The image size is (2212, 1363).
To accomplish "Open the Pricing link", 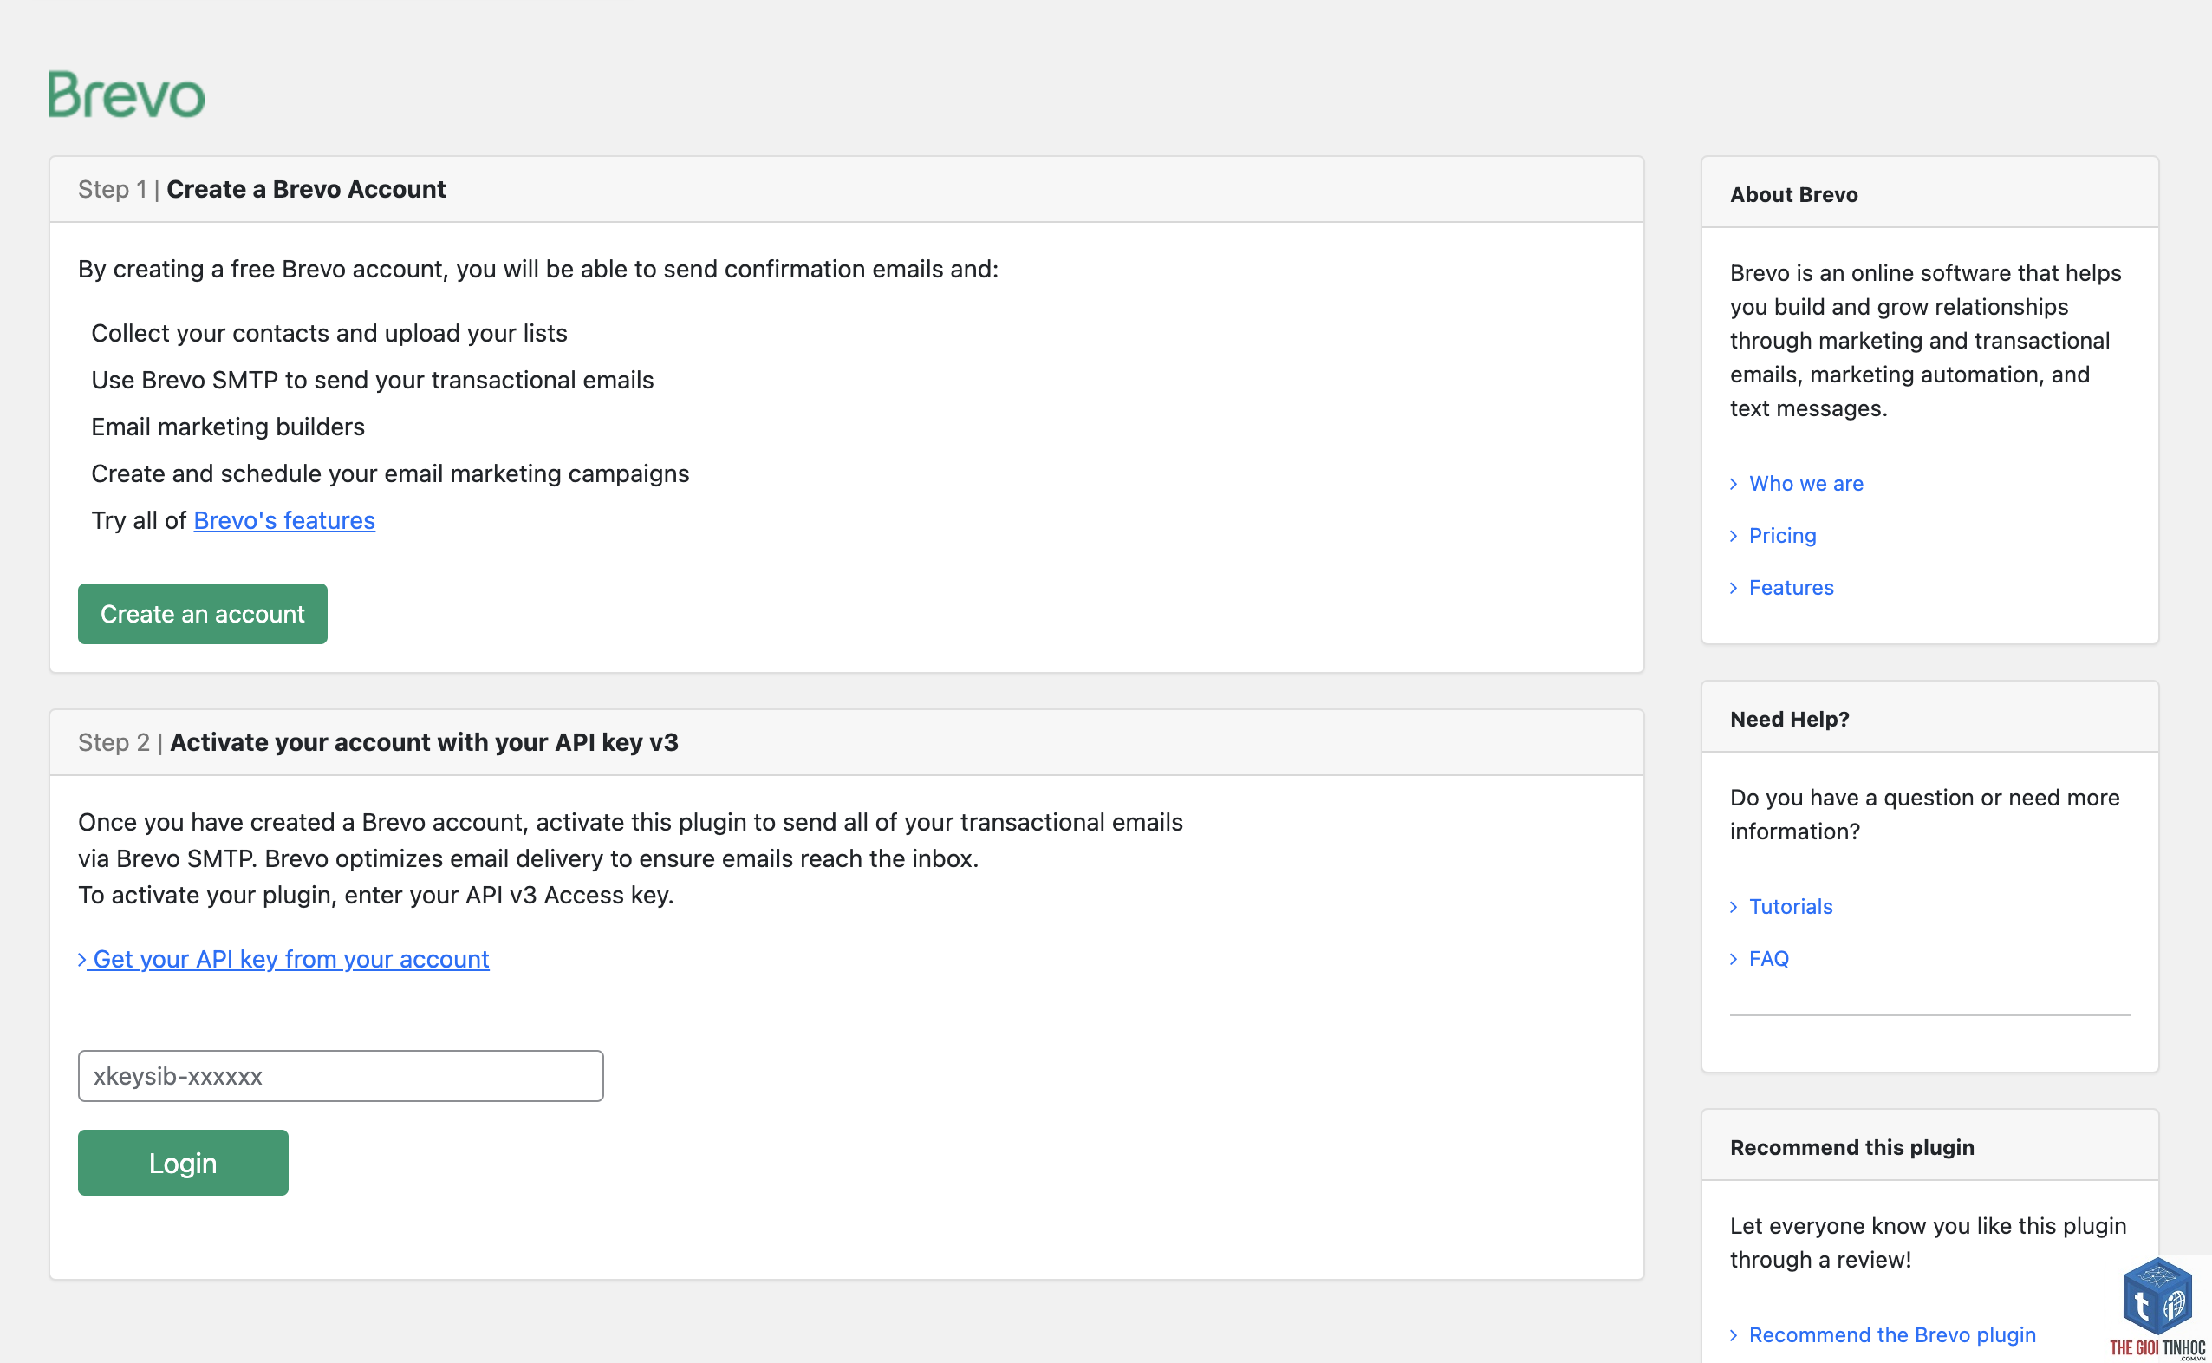I will (x=1782, y=536).
